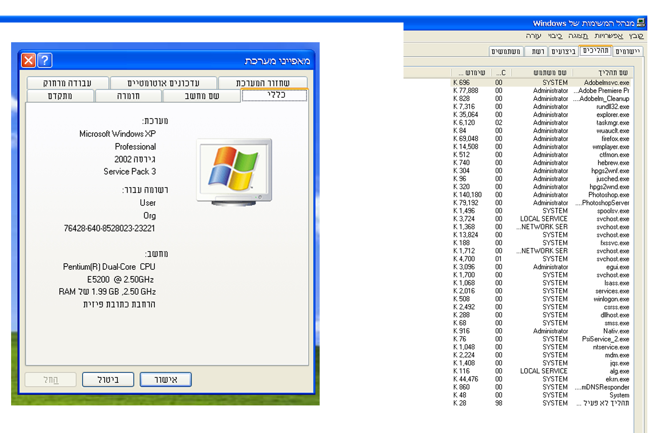The height and width of the screenshot is (433, 662).
Task: Open the File (קובץ) menu in Task Manager
Action: [636, 36]
